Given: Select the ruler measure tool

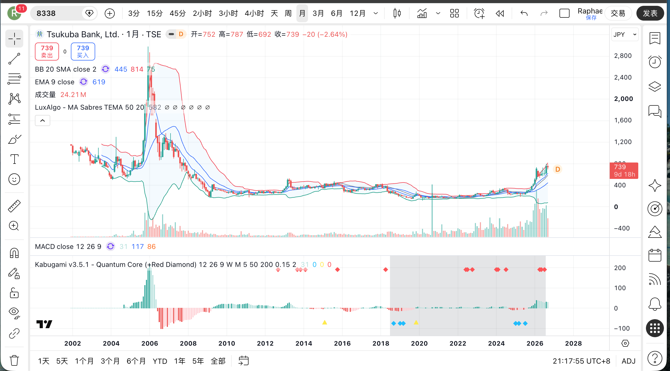Looking at the screenshot, I should [14, 206].
